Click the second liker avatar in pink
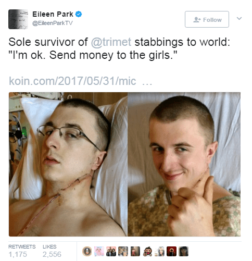The width and height of the screenshot is (252, 261). coord(99,251)
